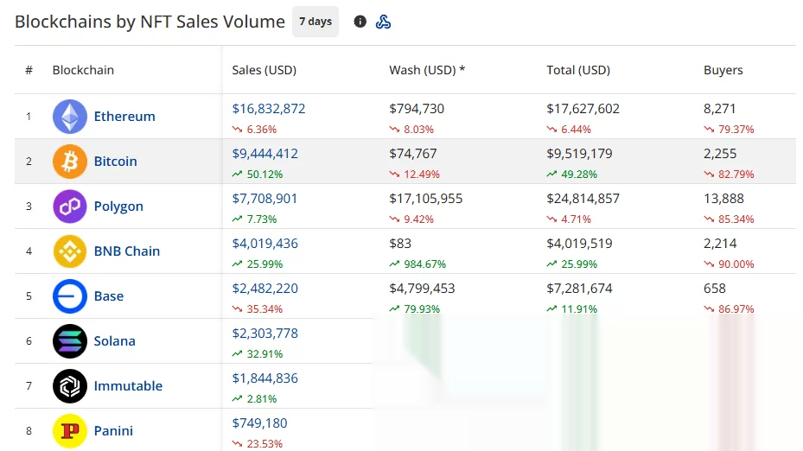Open the Solana blockchain link
Image resolution: width=803 pixels, height=451 pixels.
(x=115, y=341)
